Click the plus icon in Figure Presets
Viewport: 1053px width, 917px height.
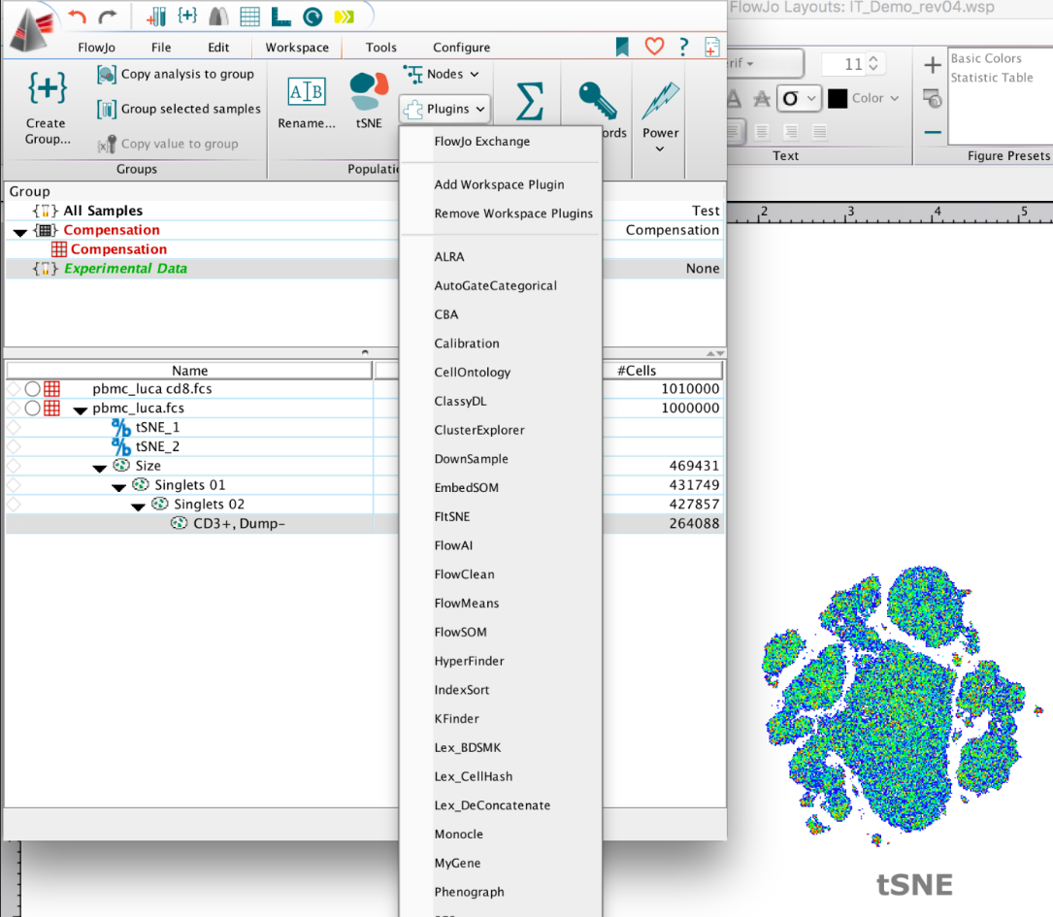(932, 65)
